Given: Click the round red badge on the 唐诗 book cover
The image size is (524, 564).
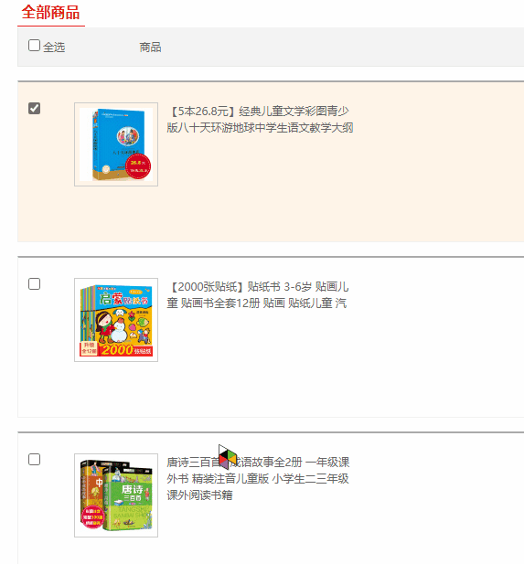Looking at the screenshot, I should 93,517.
